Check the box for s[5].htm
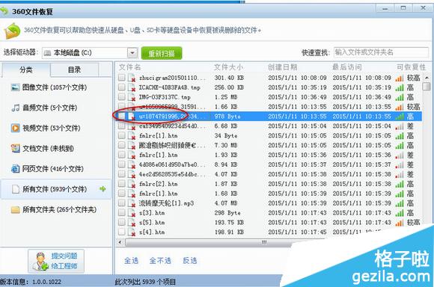 121,222
